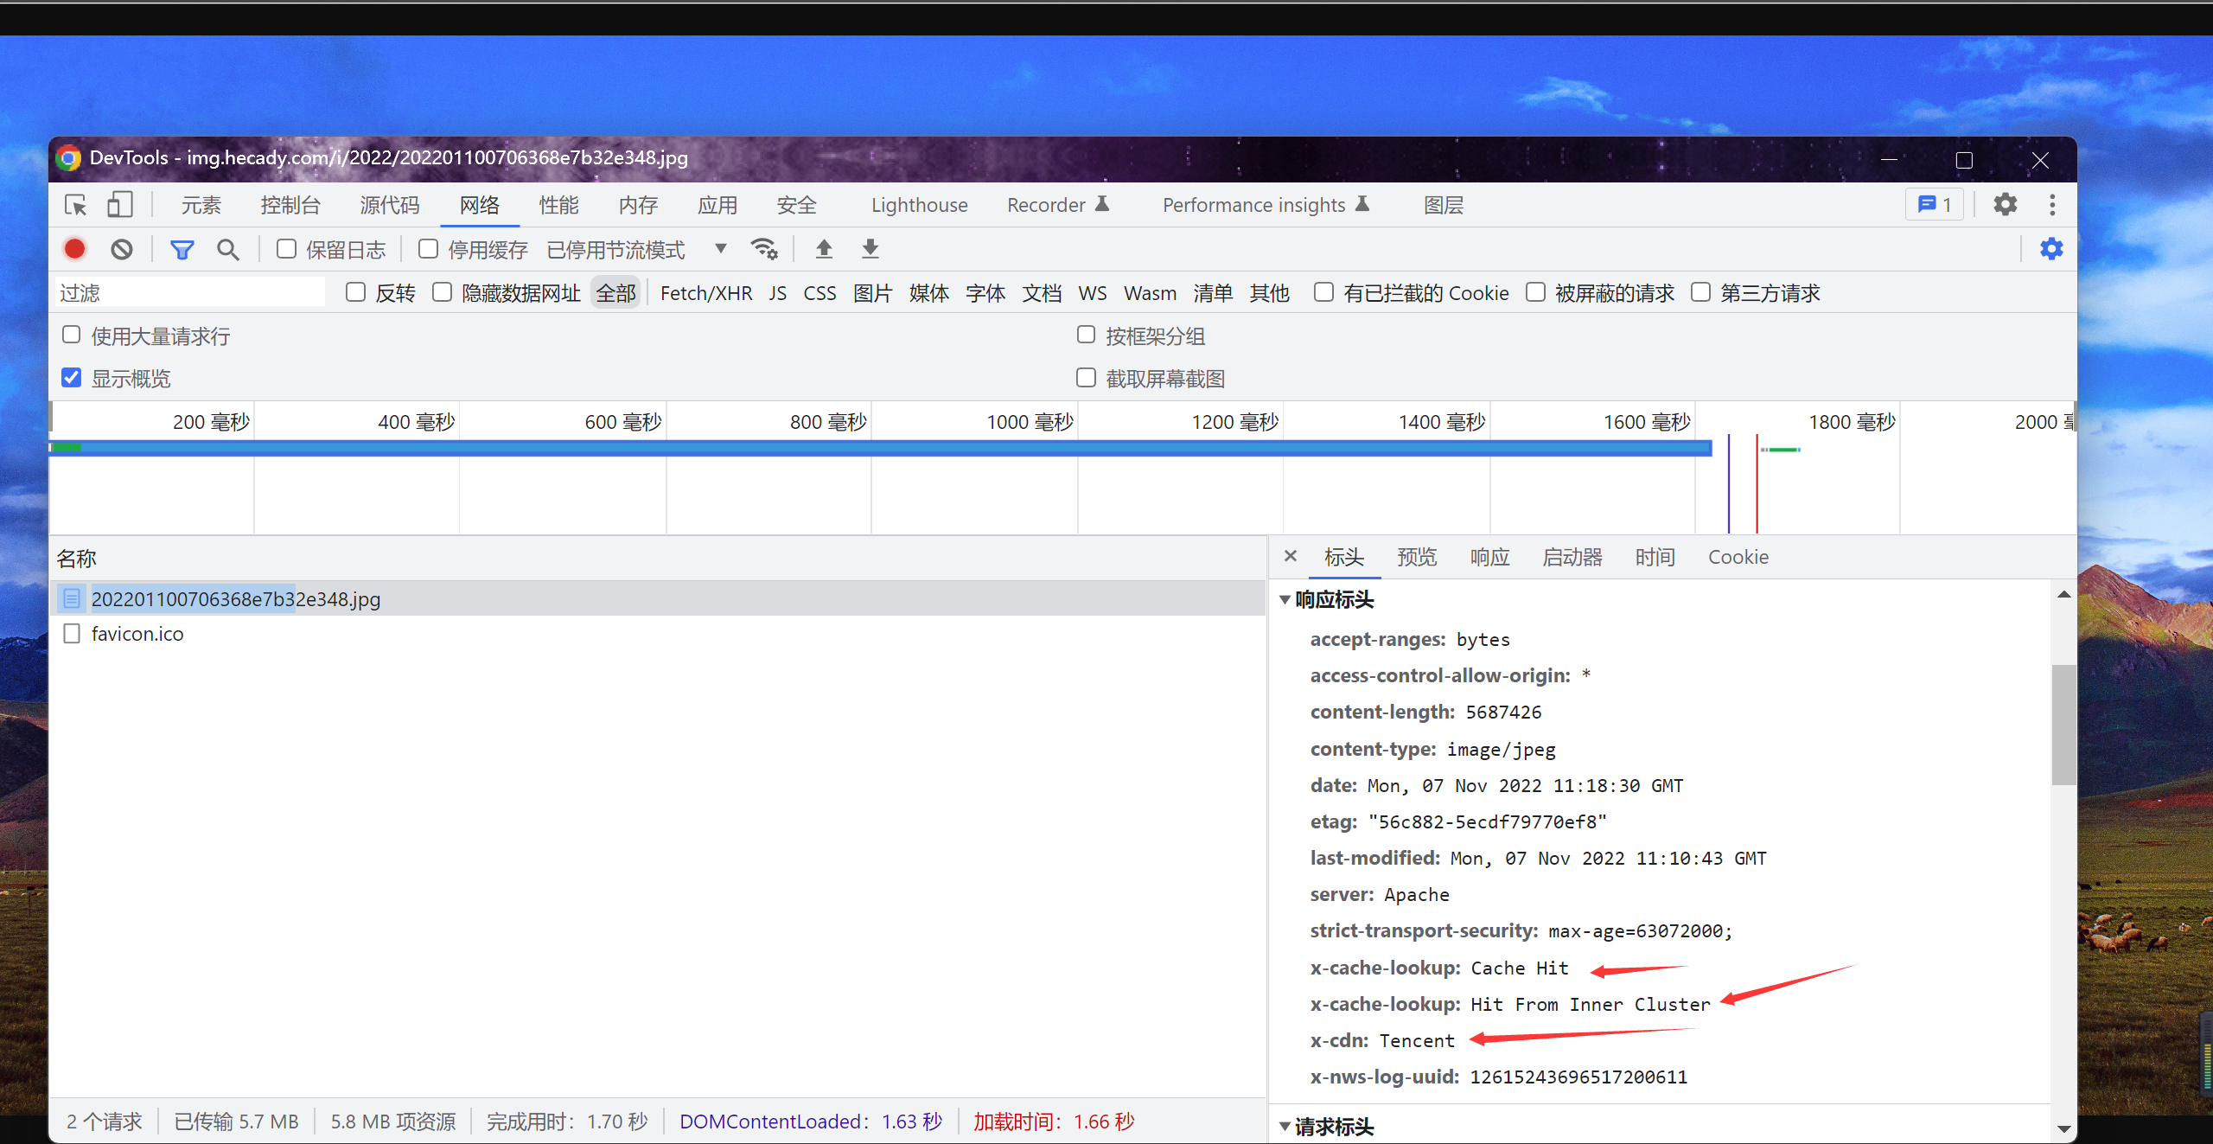Select favicon.ico in the request list
The image size is (2213, 1144).
137,634
